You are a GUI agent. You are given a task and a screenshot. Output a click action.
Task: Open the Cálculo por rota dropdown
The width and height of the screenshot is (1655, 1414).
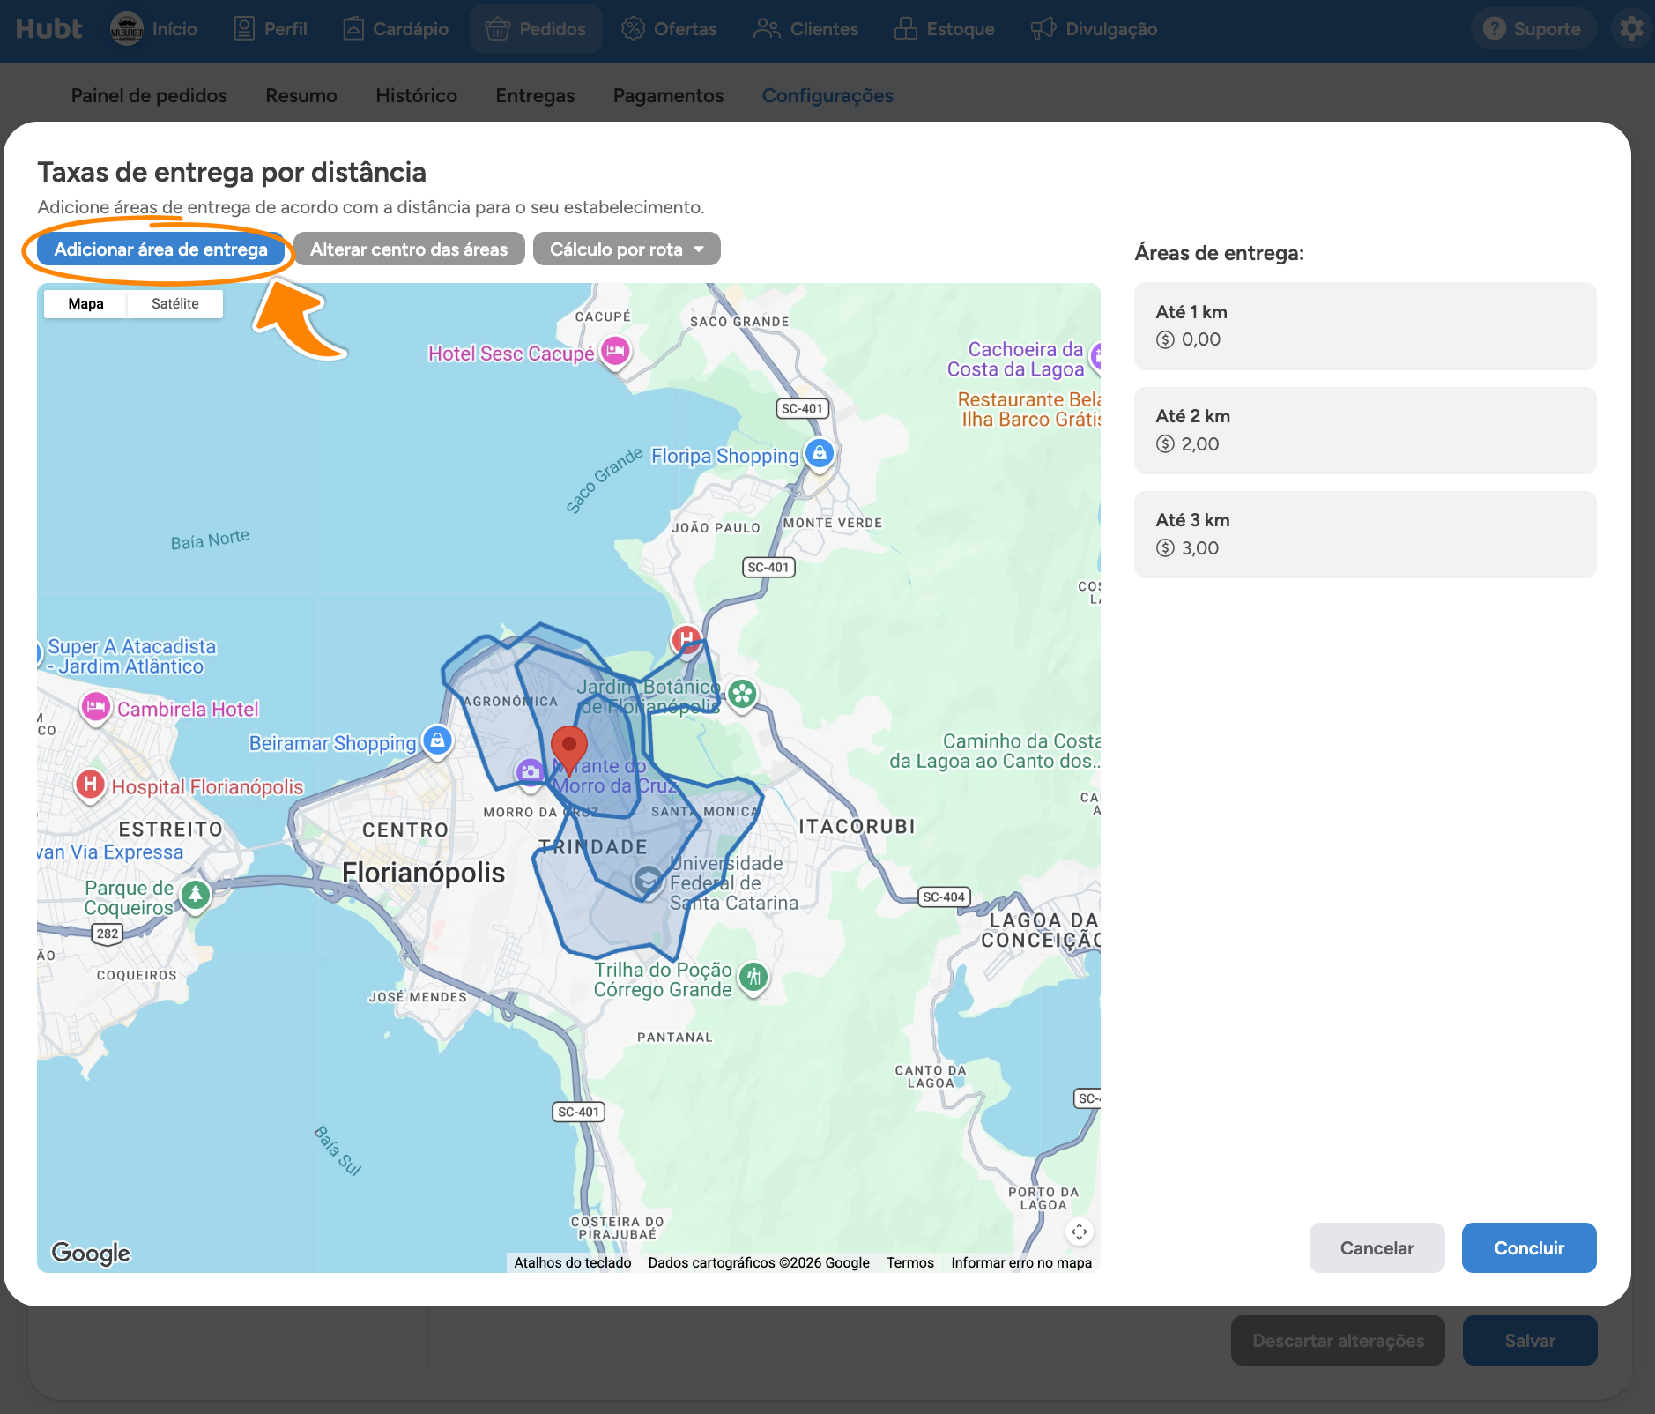click(x=627, y=249)
